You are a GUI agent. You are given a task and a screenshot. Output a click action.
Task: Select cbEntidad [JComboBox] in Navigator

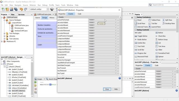click(x=20, y=85)
